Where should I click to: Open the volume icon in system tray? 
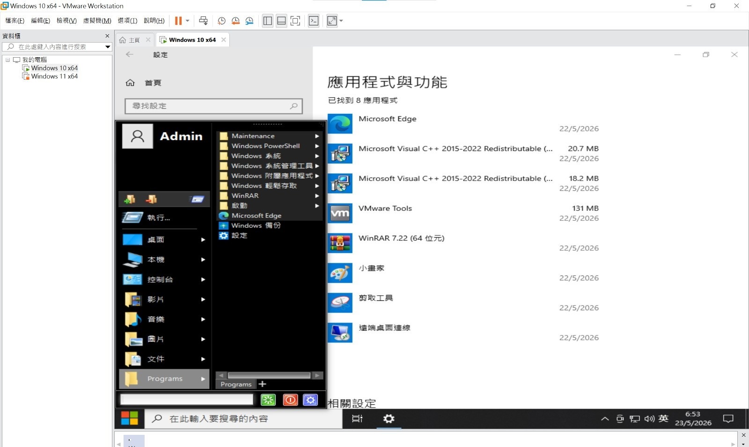[x=649, y=419]
